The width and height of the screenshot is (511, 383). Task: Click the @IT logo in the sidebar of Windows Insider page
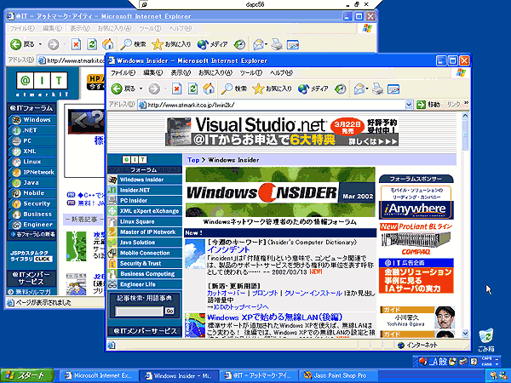pyautogui.click(x=135, y=160)
